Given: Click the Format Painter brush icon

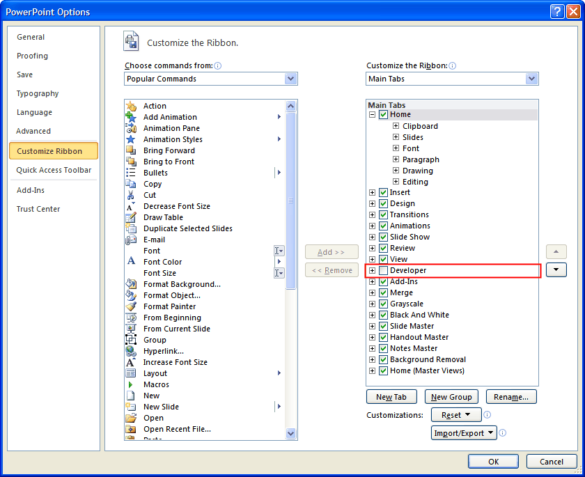Looking at the screenshot, I should (131, 306).
